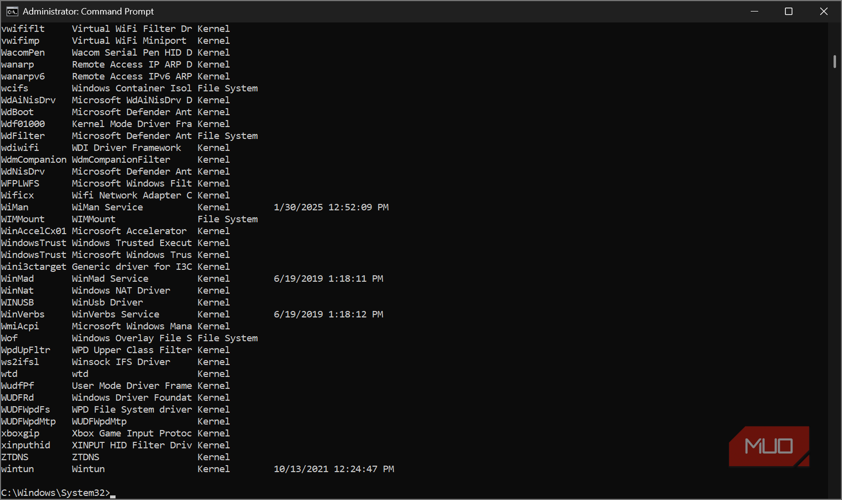Select the WudfPf module name

click(x=17, y=386)
